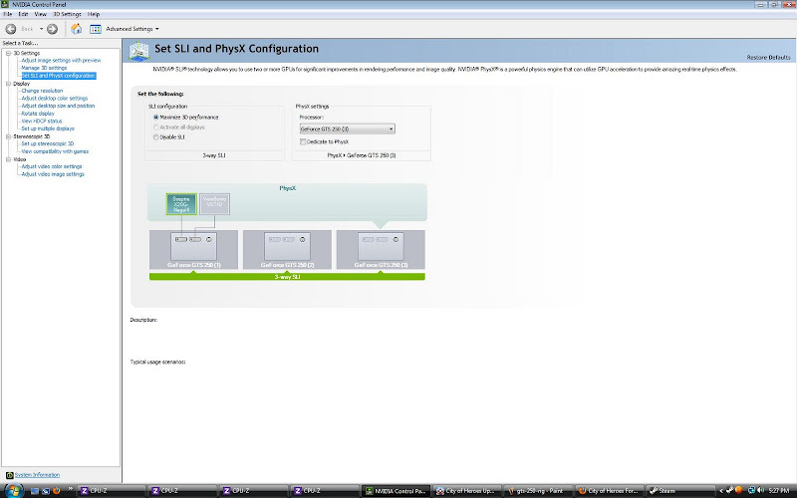Open the Windows Start orb
The image size is (797, 498).
point(14,490)
